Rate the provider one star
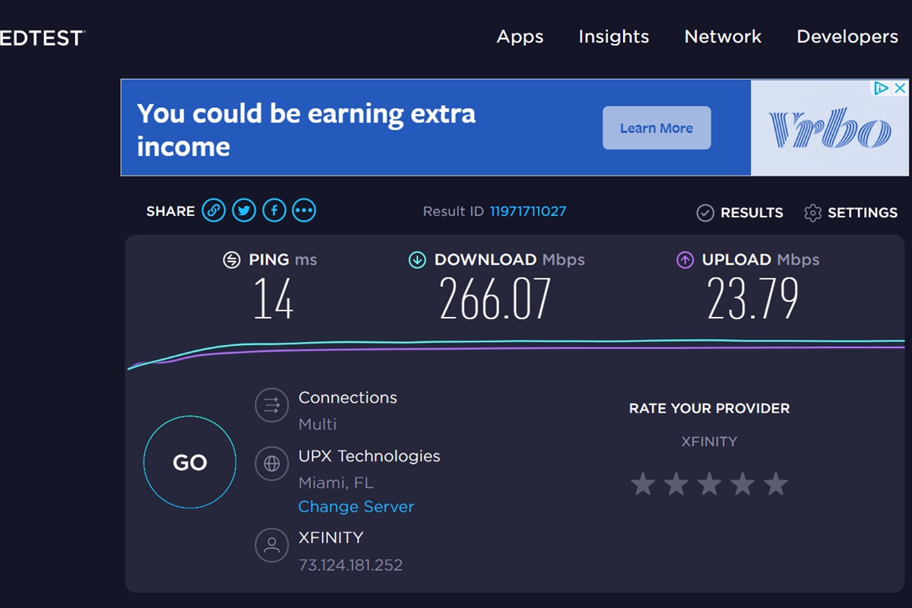The image size is (912, 608). click(643, 483)
